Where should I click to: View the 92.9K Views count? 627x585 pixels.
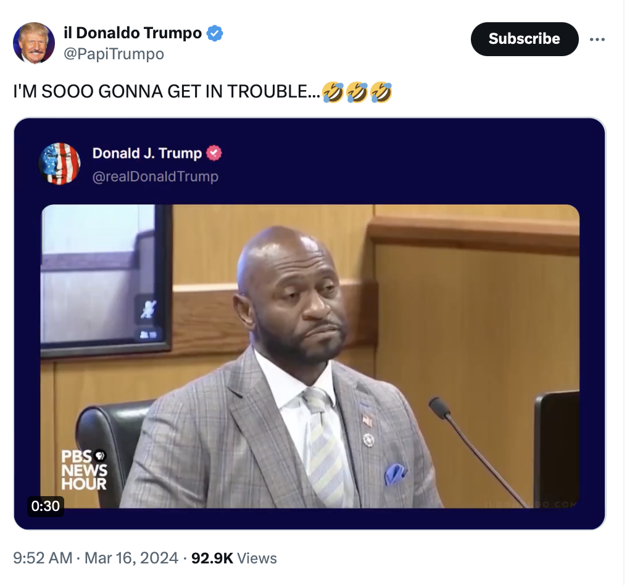click(x=234, y=558)
